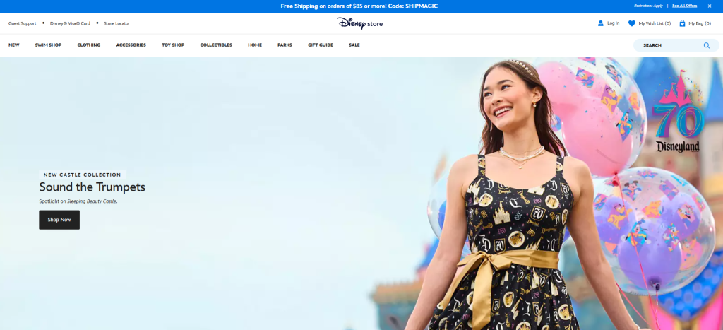This screenshot has height=330, width=723.
Task: Click the Disney Visa Card link
Action: [x=70, y=23]
